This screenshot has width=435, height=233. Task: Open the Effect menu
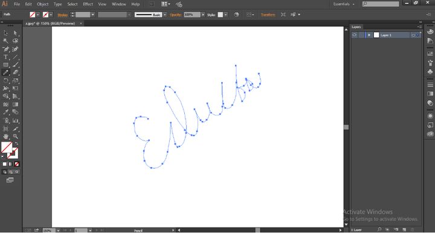(88, 4)
